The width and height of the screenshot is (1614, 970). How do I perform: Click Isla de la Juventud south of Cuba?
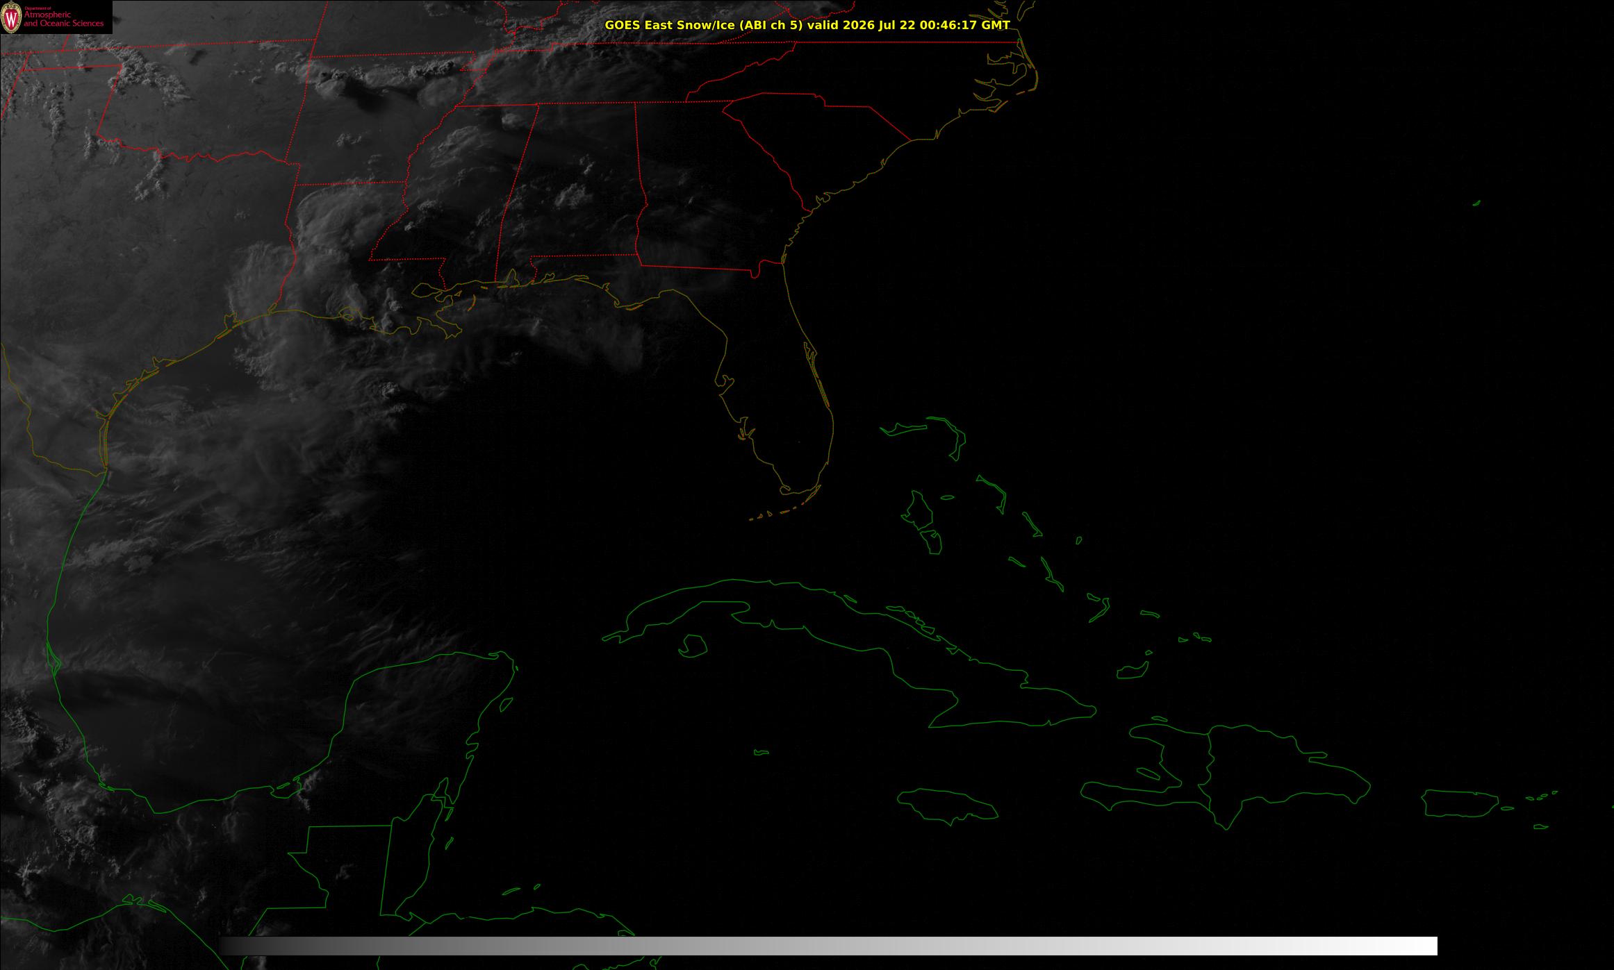coord(692,646)
